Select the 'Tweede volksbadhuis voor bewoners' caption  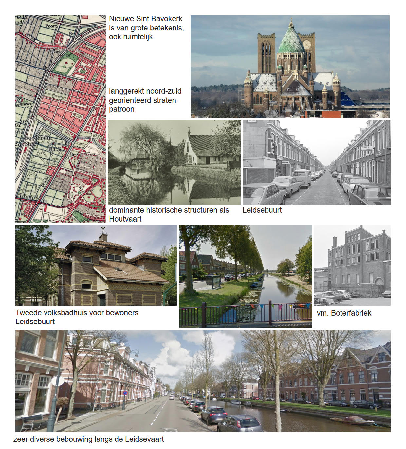click(x=77, y=317)
